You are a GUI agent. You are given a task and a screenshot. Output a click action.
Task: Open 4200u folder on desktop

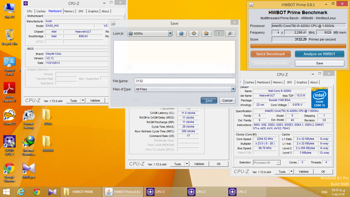[x=48, y=117]
